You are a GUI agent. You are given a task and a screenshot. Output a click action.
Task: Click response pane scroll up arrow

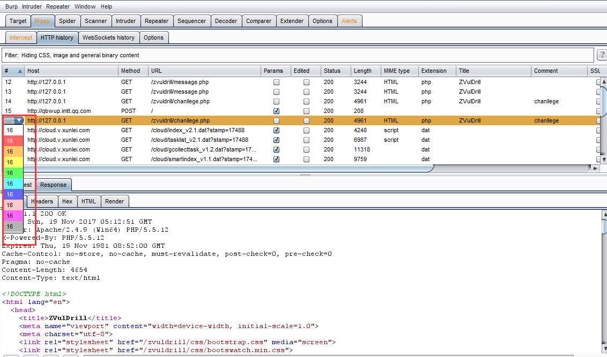pyautogui.click(x=604, y=214)
